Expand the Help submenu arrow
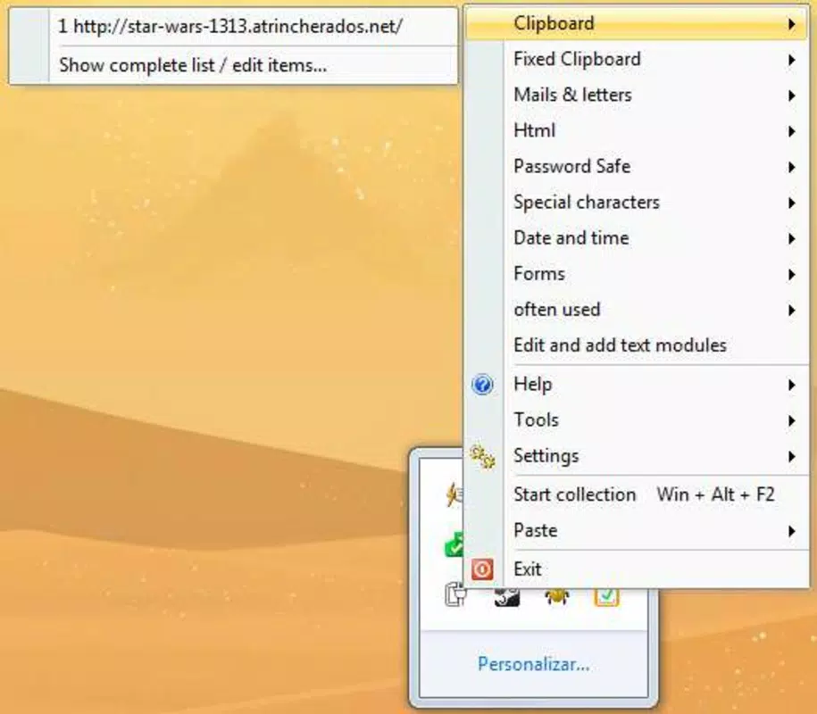The width and height of the screenshot is (817, 714). [x=791, y=385]
